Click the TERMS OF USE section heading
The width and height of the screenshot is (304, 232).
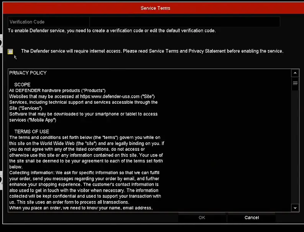pyautogui.click(x=32, y=132)
